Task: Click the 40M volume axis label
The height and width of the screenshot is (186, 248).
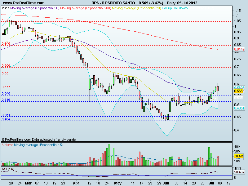Action: 237,147
